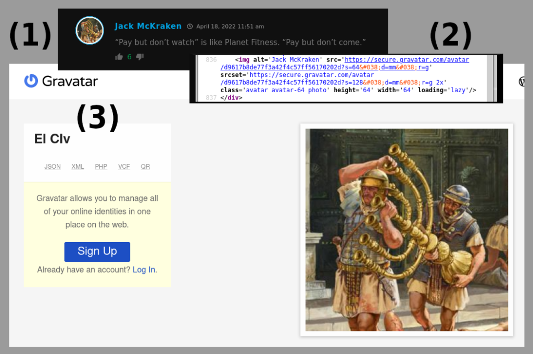Follow the secure.gravatar.com avatar src link in source
533x354 pixels.
pyautogui.click(x=345, y=64)
